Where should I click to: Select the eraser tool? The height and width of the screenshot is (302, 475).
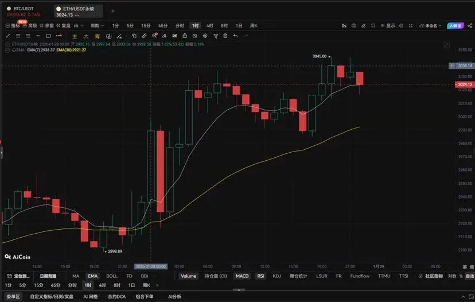[x=164, y=36]
